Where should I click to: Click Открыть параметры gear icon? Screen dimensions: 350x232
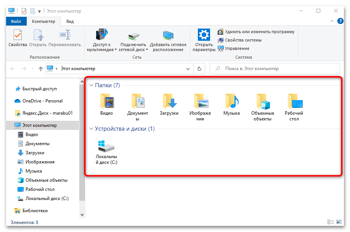(x=204, y=35)
